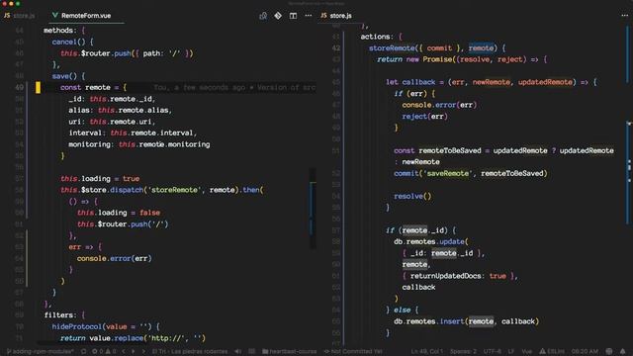The height and width of the screenshot is (356, 633).
Task: Select the store.js tab in right editor group
Action: pos(336,16)
